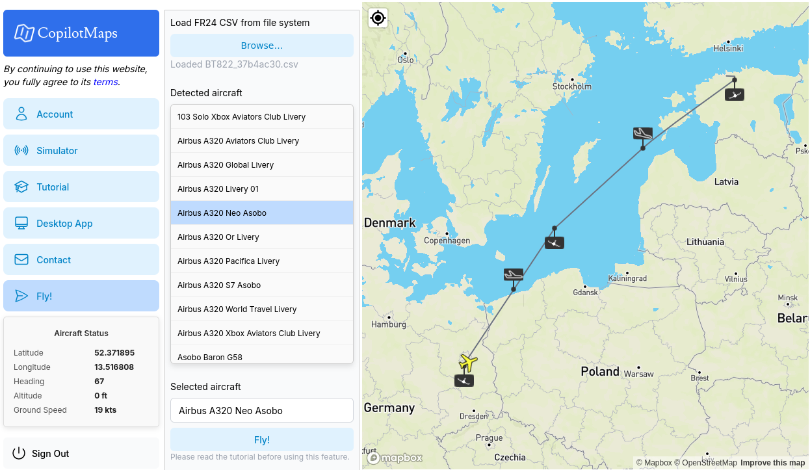The width and height of the screenshot is (810, 470).
Task: Click the Prague label on the map
Action: [x=489, y=438]
